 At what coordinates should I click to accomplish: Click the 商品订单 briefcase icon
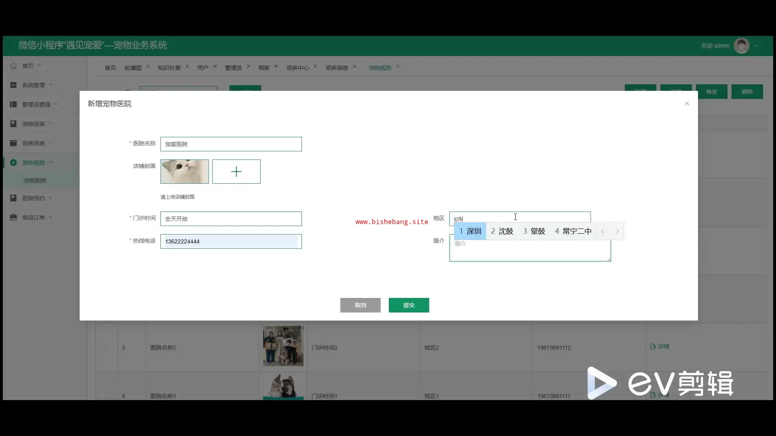click(13, 217)
